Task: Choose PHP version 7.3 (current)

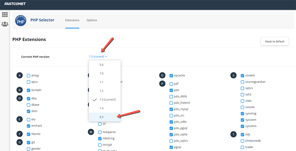Action: coord(105,100)
